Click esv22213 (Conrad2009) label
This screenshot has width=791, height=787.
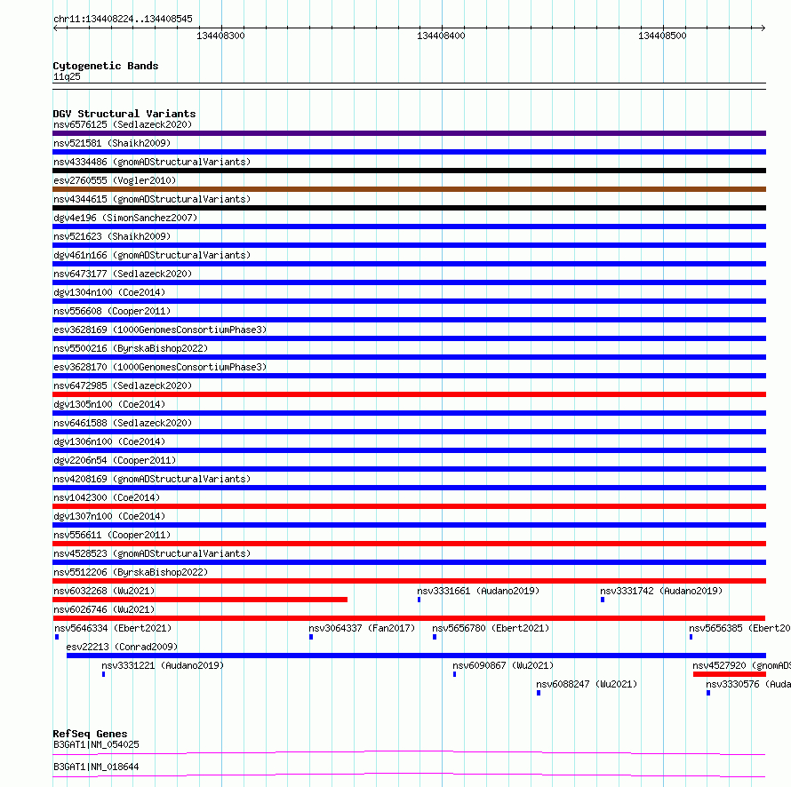(122, 647)
